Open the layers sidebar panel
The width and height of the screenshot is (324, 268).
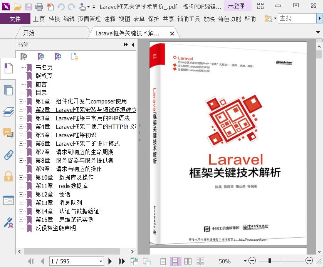[x=8, y=112]
